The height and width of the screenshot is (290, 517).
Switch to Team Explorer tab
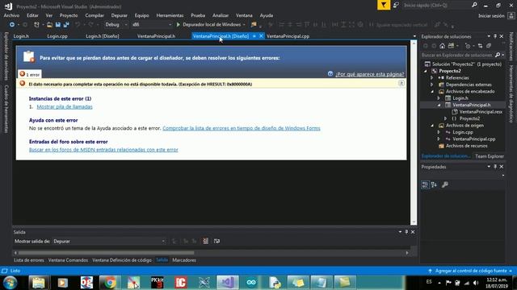pos(490,156)
